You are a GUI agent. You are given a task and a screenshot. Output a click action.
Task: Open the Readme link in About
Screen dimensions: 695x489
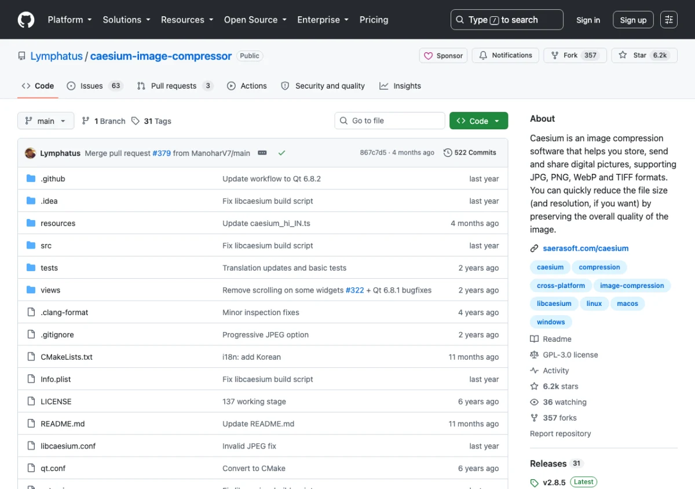click(551, 339)
